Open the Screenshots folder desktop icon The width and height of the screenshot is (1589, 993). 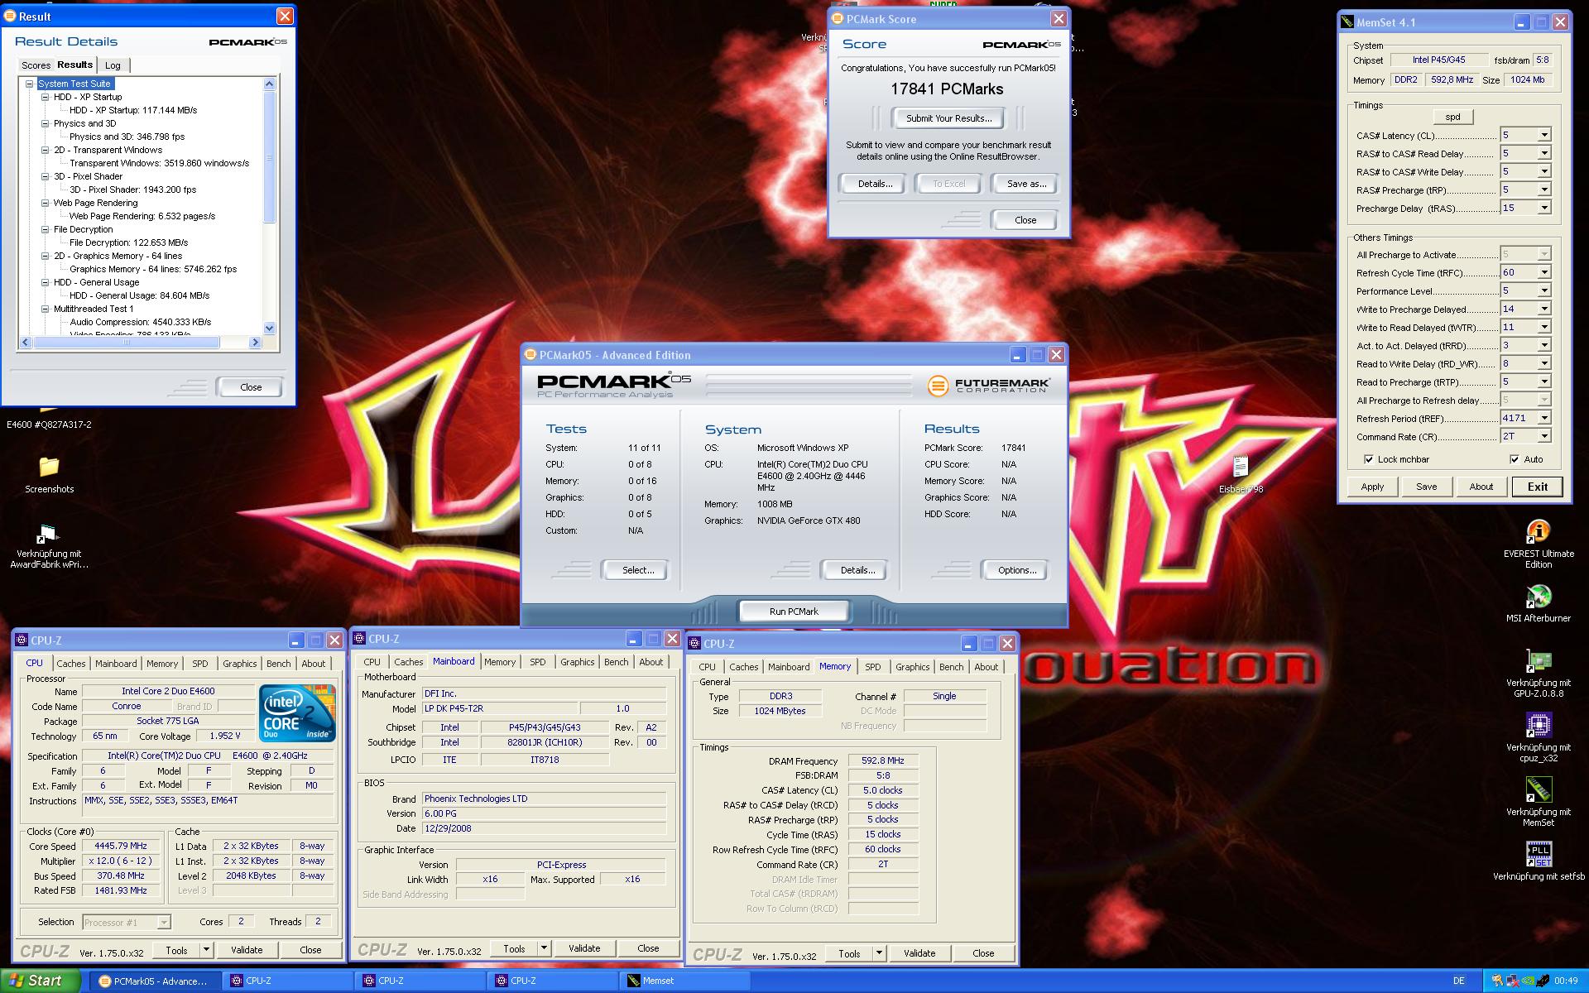tap(49, 467)
